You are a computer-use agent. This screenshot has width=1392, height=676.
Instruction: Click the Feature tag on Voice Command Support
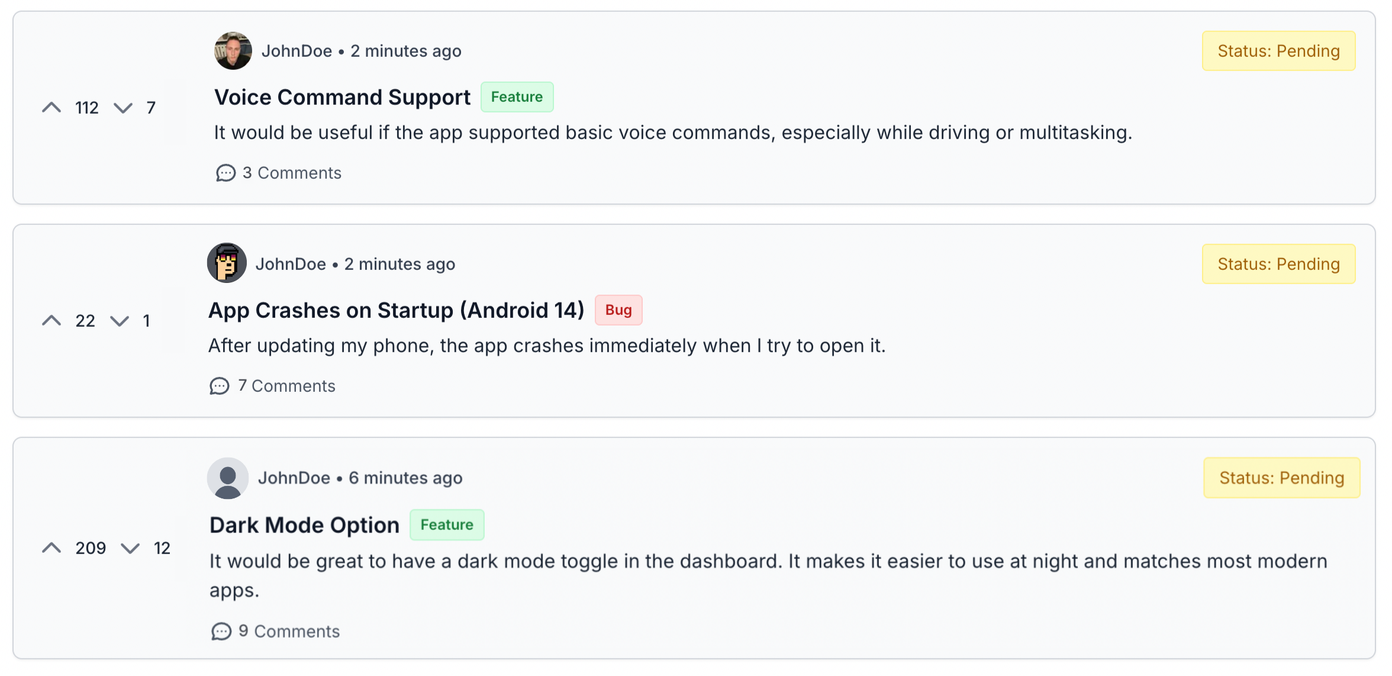coord(517,97)
